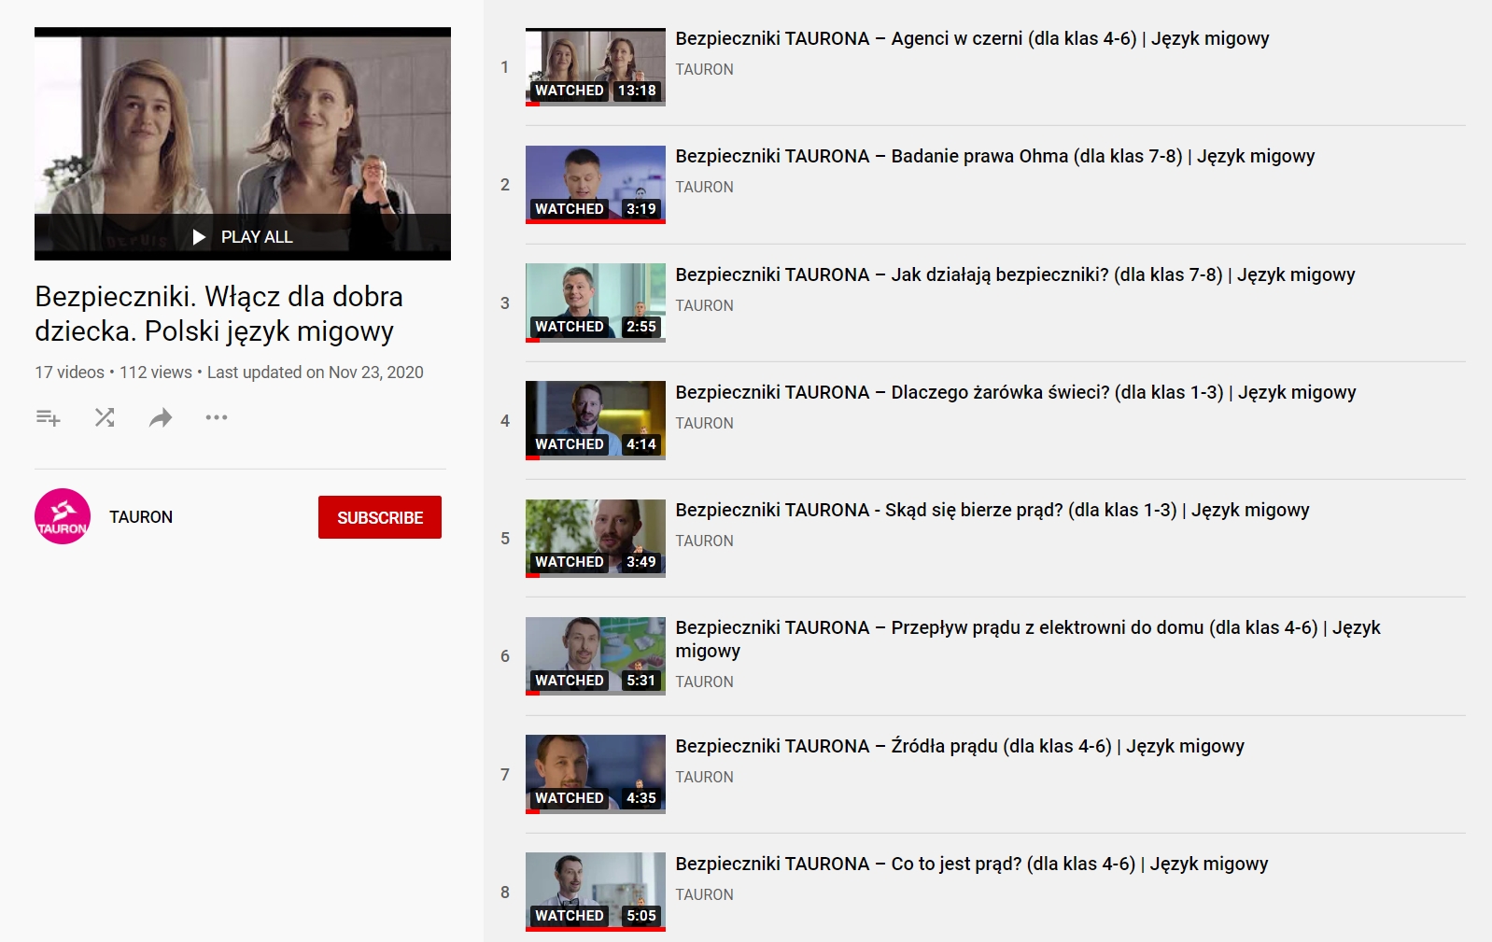Image resolution: width=1492 pixels, height=942 pixels.
Task: Open the TAURON channel name link
Action: coord(141,517)
